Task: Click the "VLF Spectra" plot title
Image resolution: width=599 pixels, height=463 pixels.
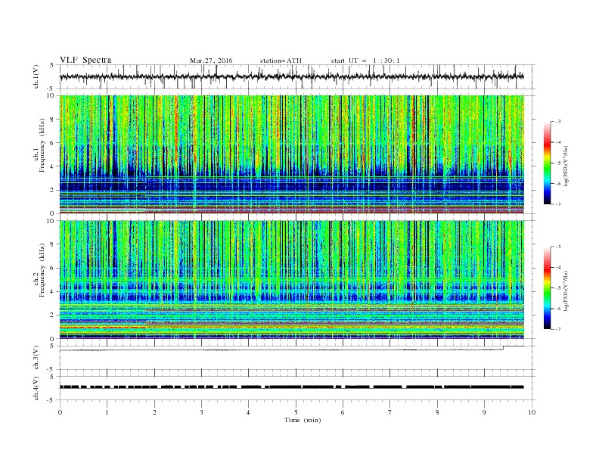Action: click(85, 60)
